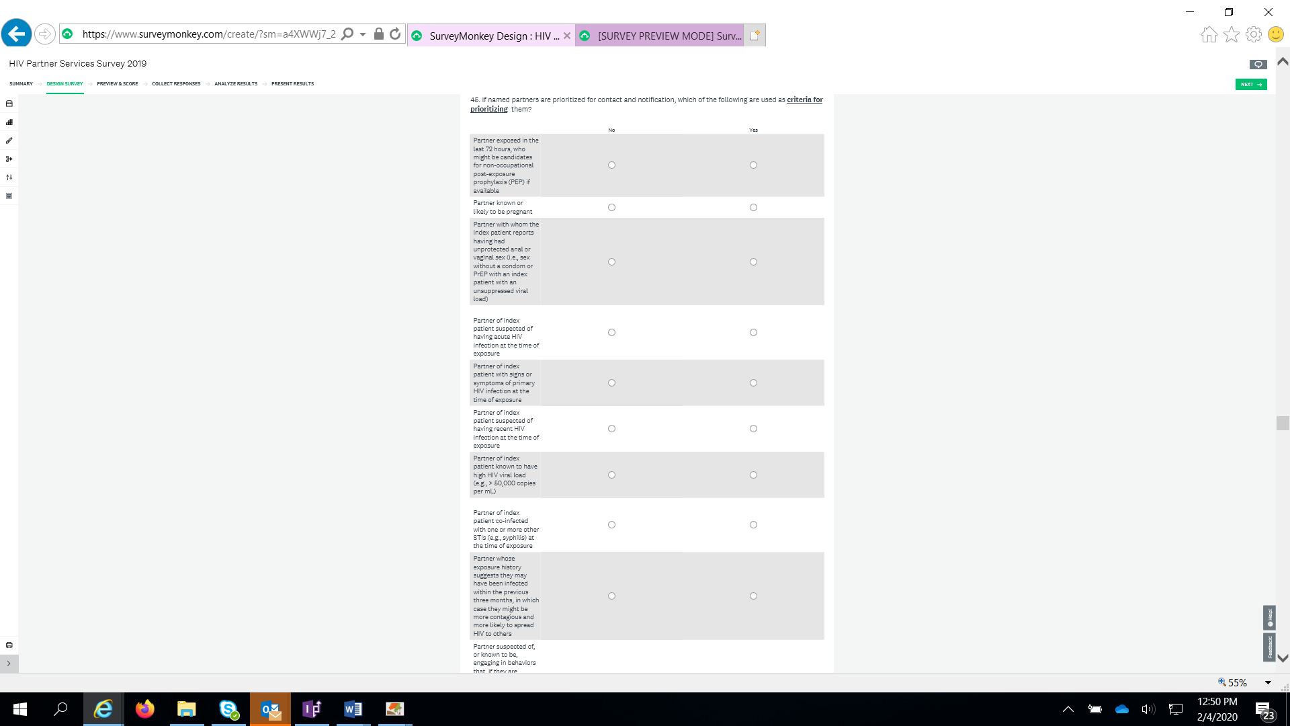The image size is (1290, 726).
Task: Open the Options sliders sidebar icon
Action: click(x=9, y=177)
